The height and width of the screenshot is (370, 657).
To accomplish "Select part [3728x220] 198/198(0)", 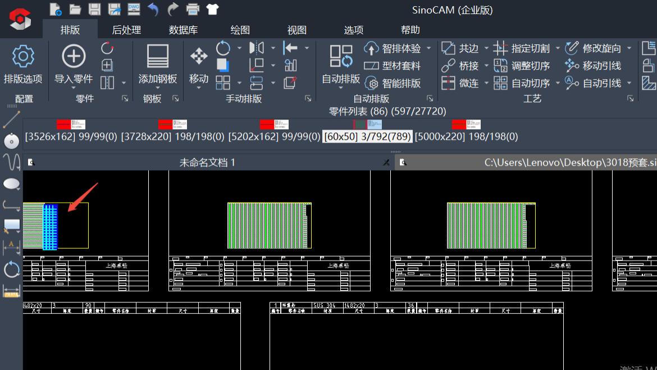I will point(172,131).
